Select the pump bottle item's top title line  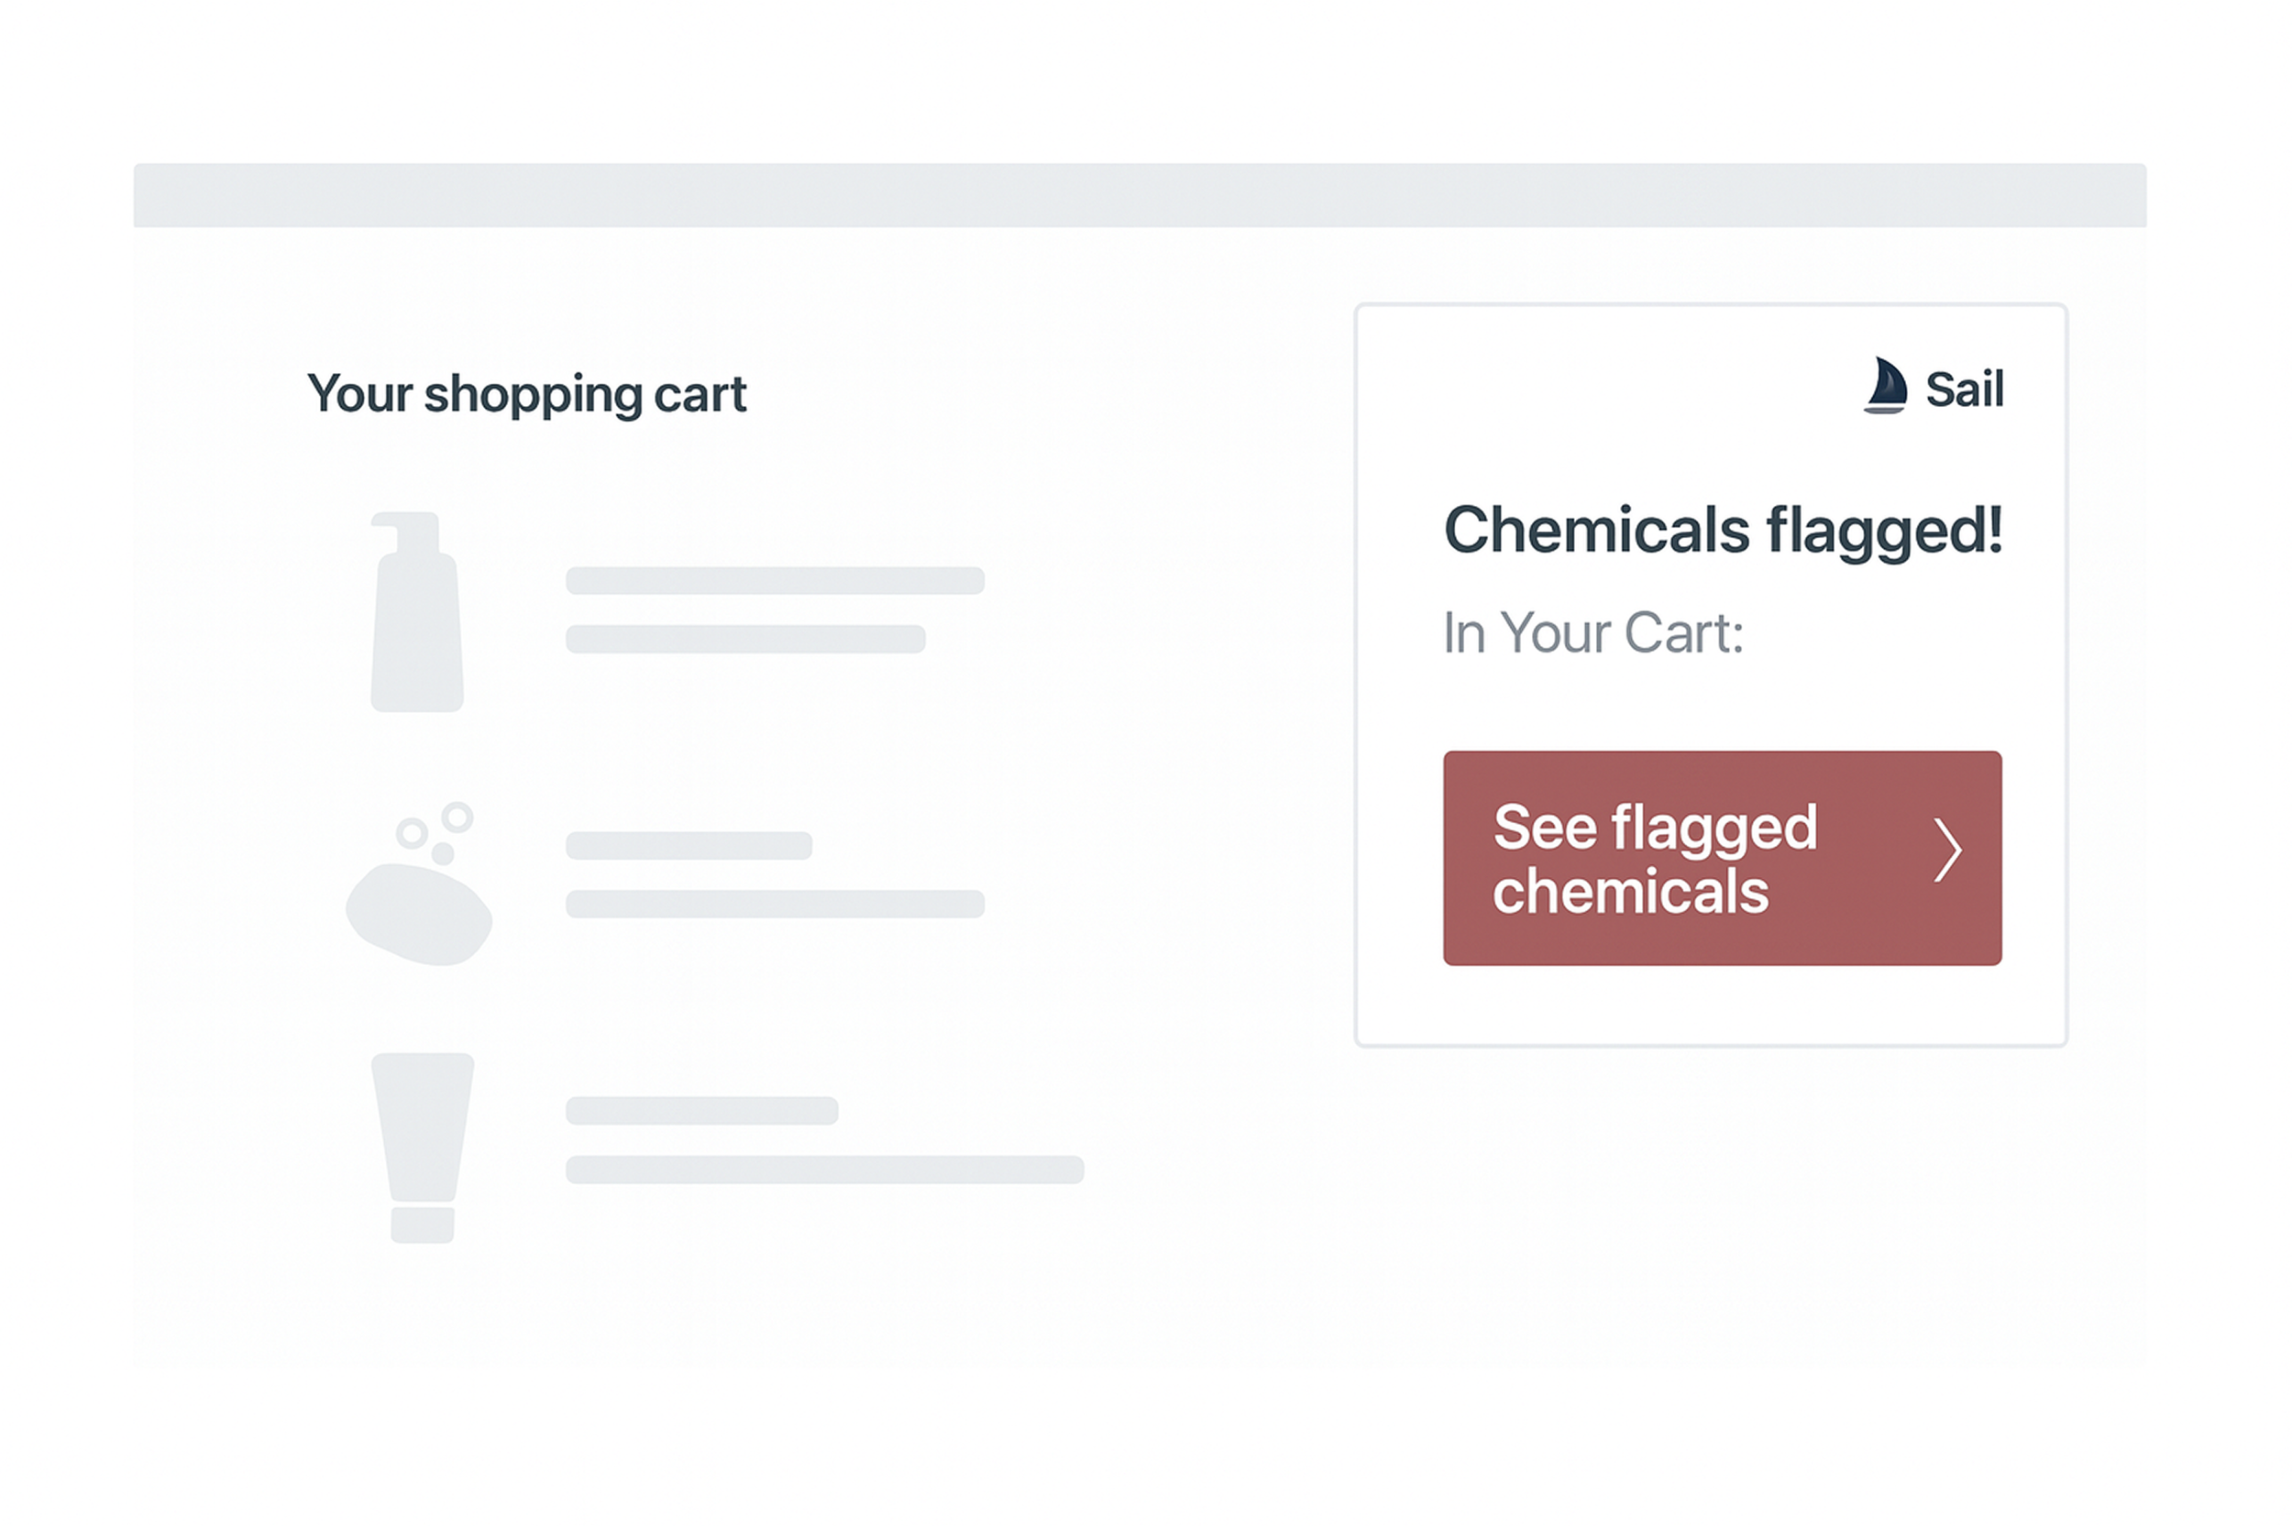(775, 581)
